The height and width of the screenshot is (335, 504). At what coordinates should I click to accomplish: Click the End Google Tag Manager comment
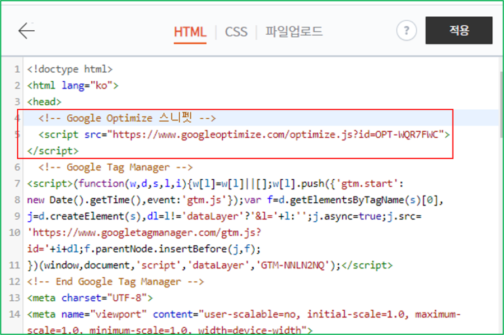point(115,282)
